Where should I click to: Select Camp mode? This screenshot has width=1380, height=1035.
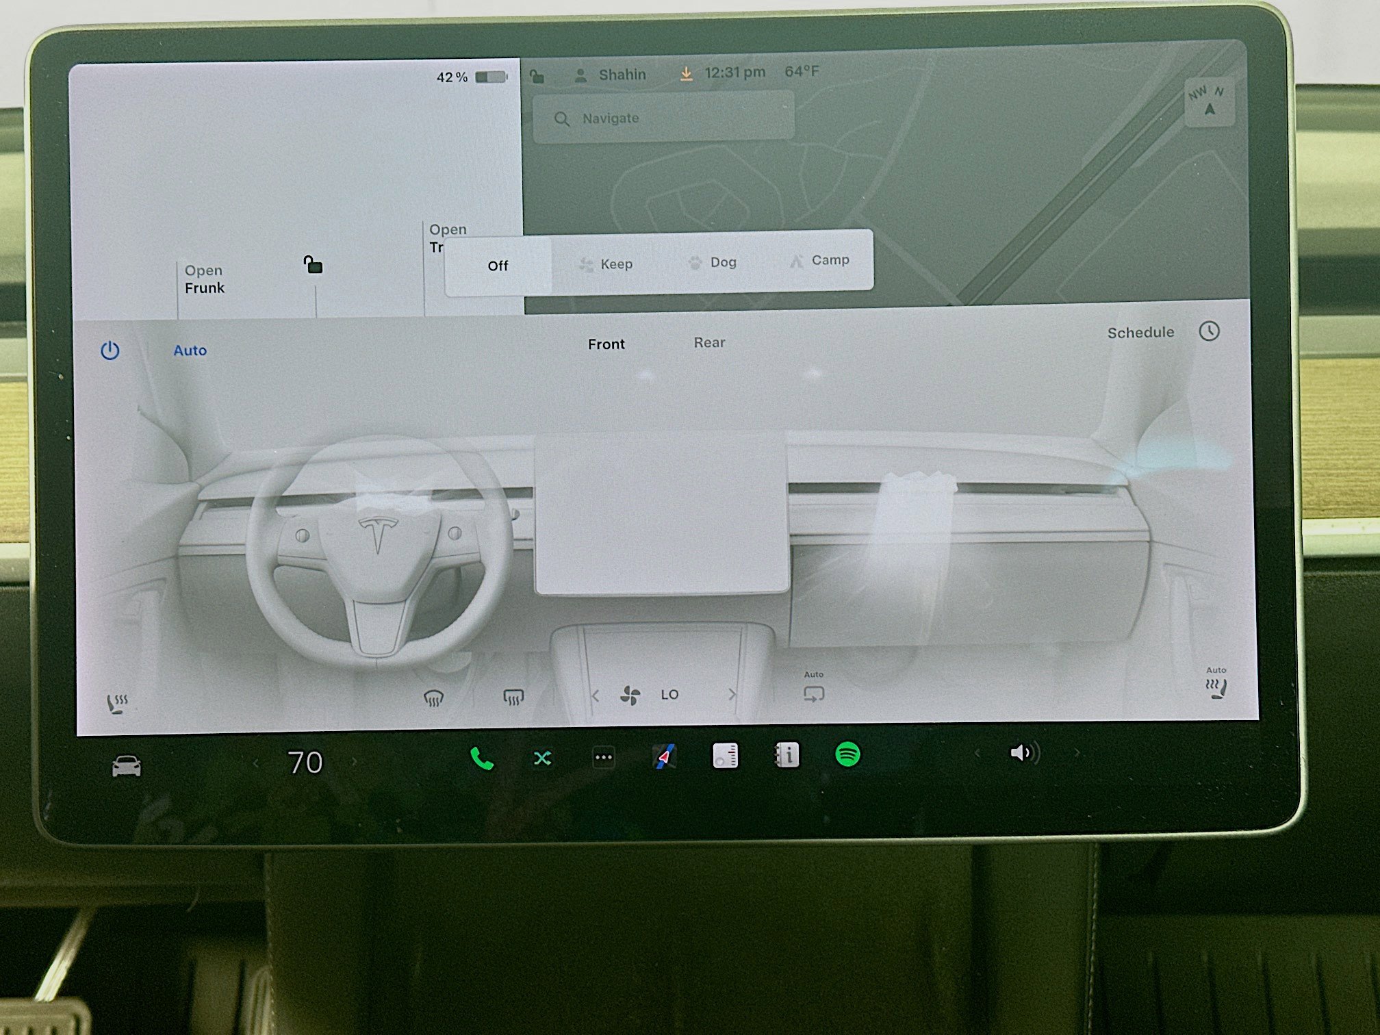coord(819,260)
